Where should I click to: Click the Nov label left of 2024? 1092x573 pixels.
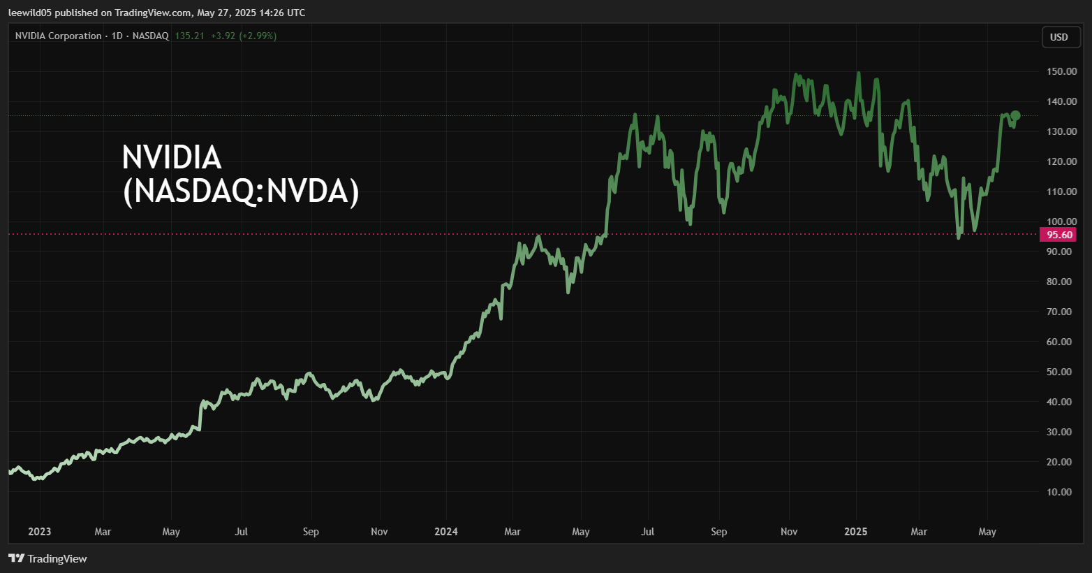379,532
